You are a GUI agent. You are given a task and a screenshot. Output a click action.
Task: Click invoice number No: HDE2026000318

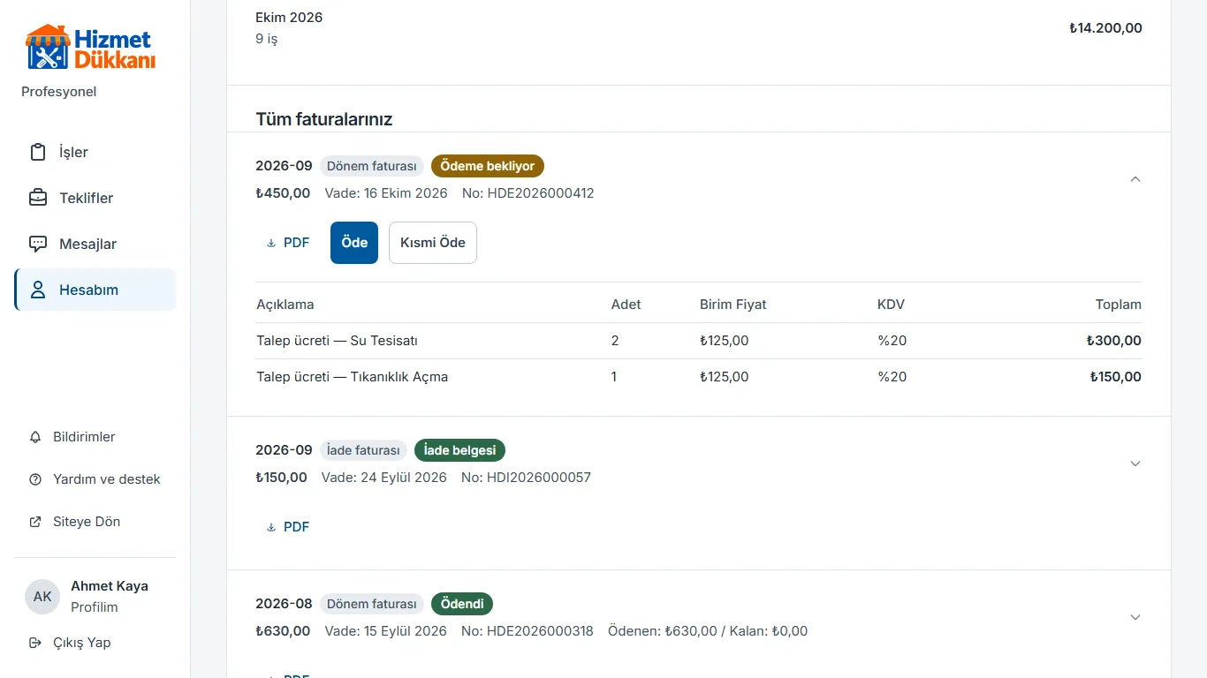pos(528,631)
